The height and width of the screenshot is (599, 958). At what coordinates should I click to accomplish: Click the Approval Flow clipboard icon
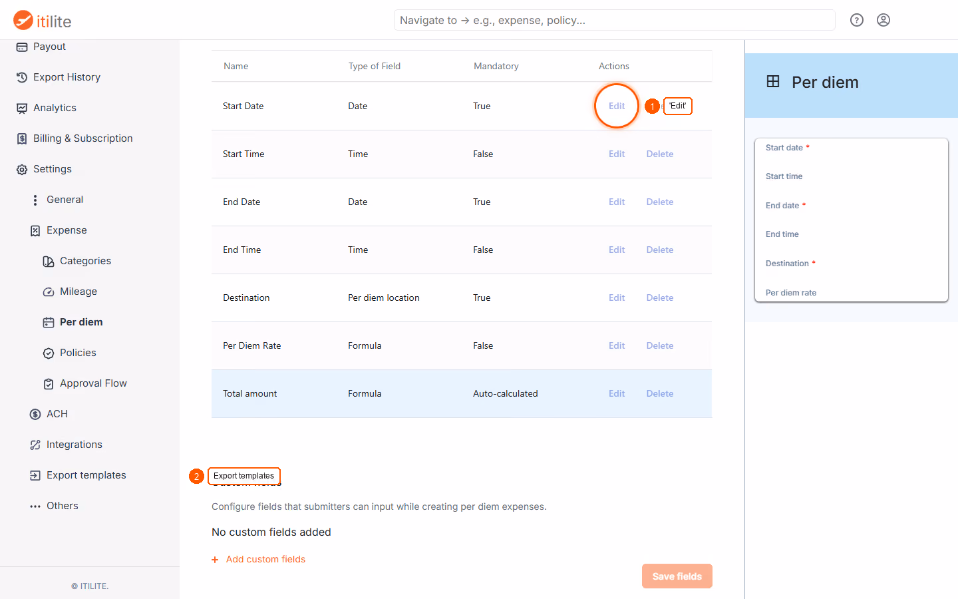tap(49, 383)
